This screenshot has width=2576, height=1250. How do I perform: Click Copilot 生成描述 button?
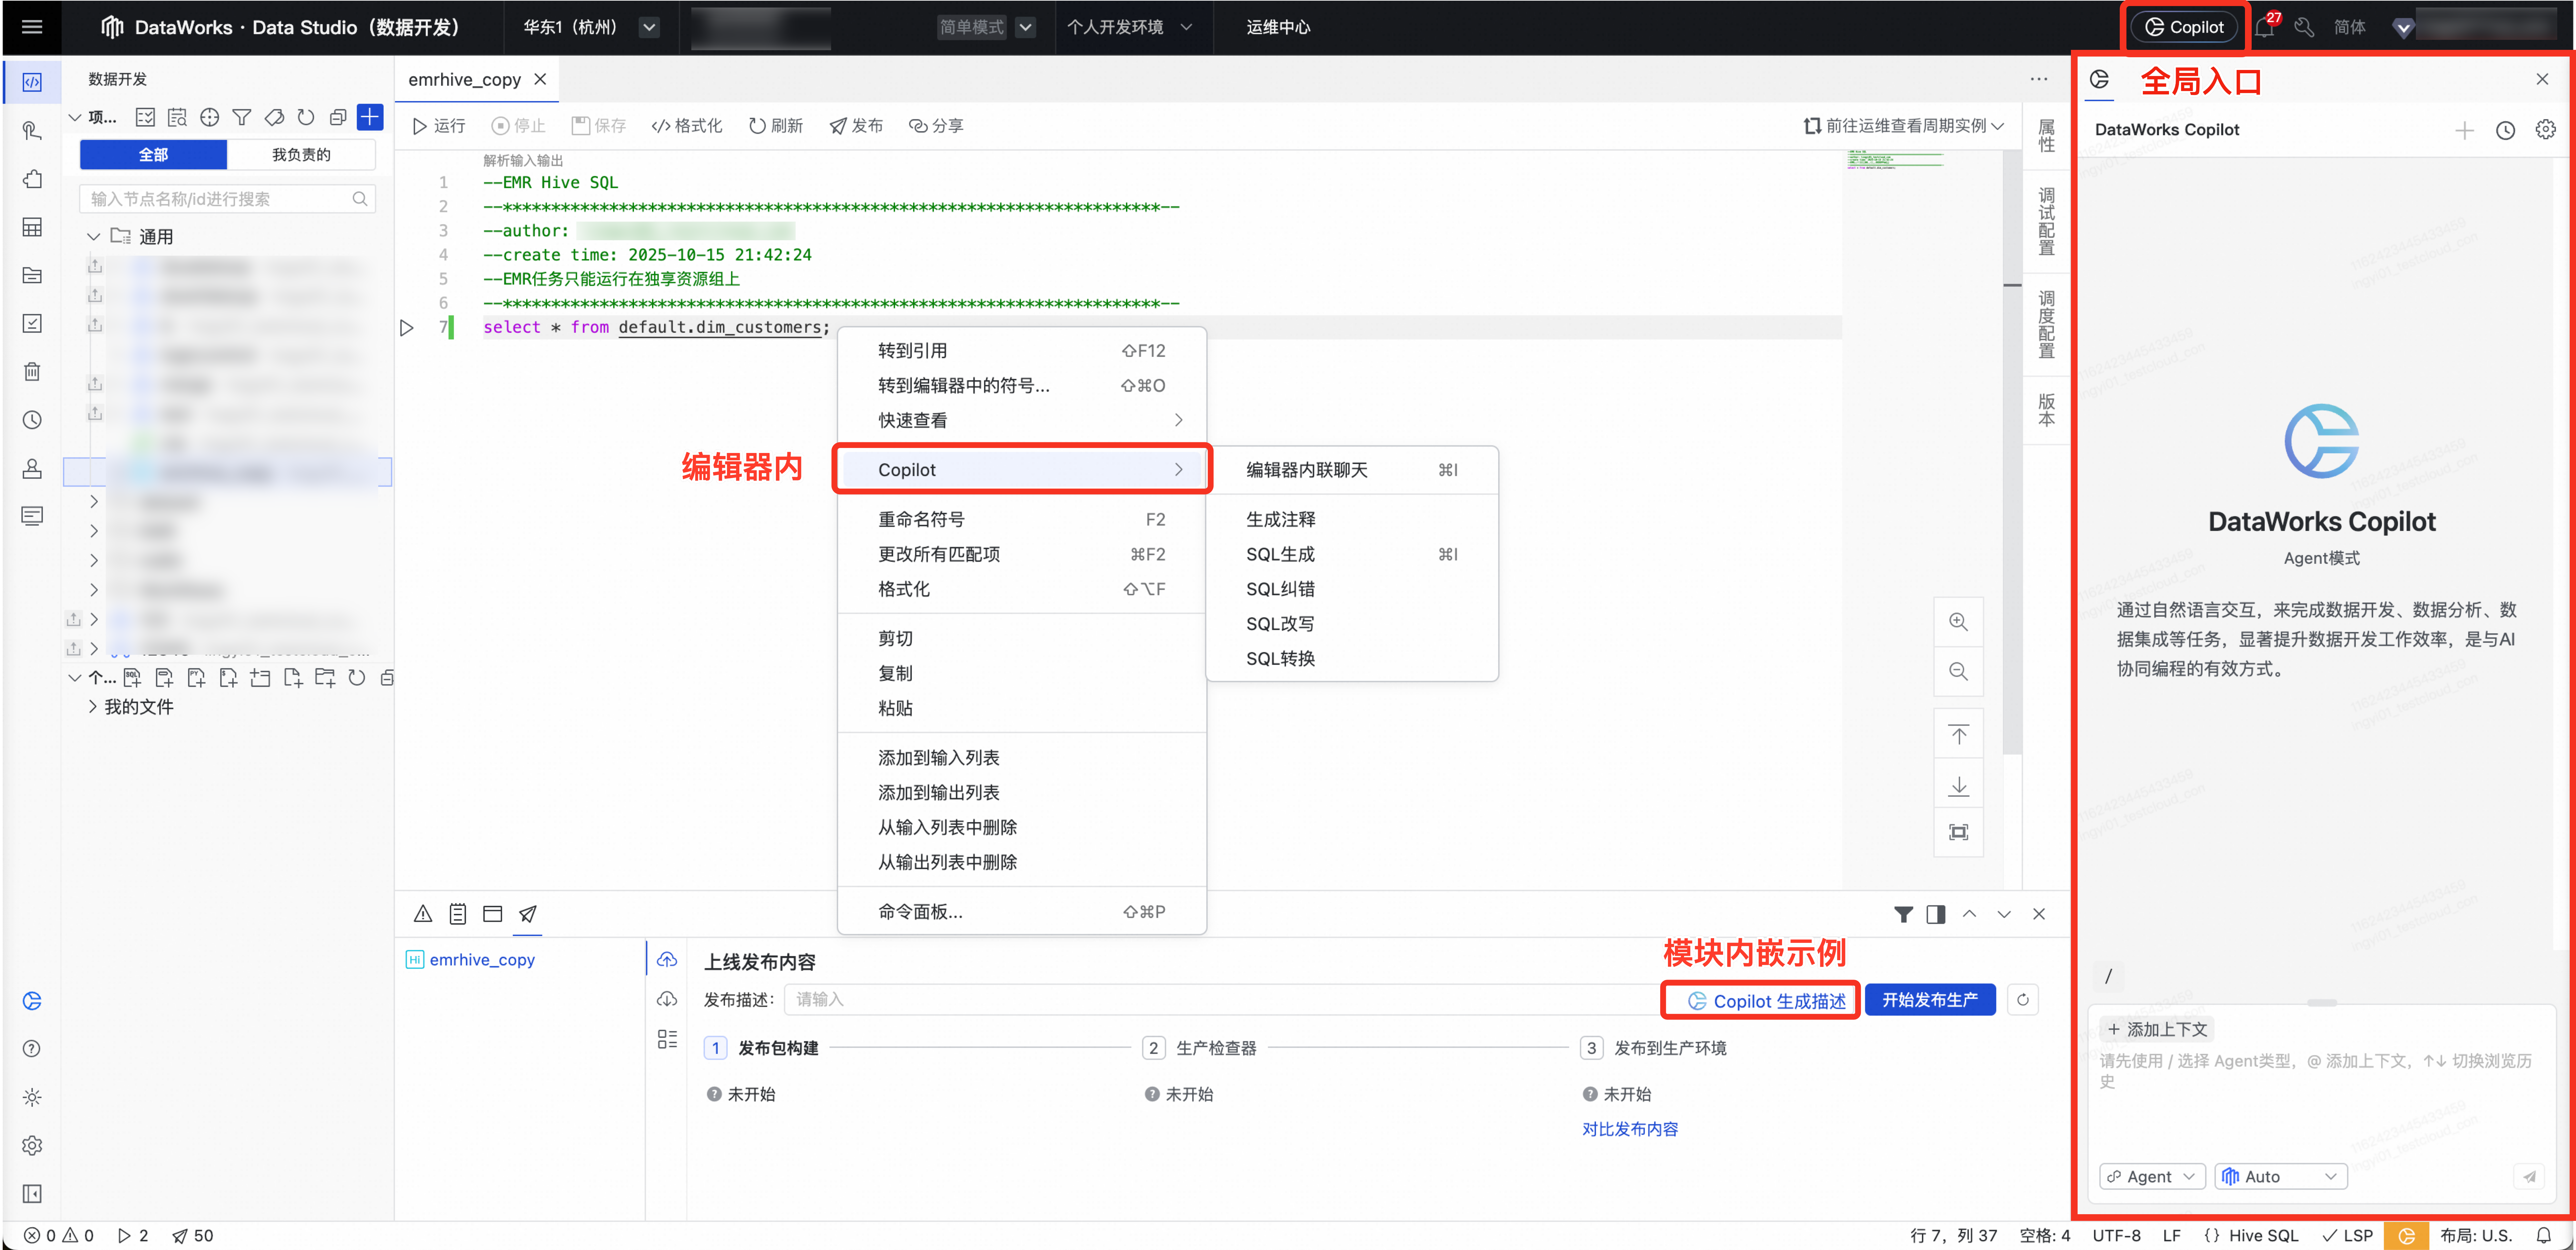(1760, 1000)
